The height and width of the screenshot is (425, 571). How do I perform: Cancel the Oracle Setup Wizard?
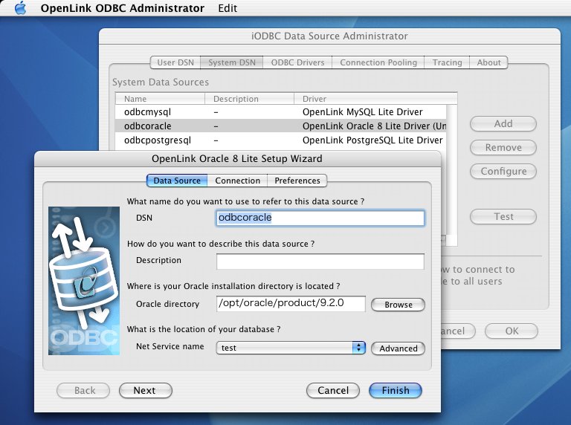pos(333,390)
